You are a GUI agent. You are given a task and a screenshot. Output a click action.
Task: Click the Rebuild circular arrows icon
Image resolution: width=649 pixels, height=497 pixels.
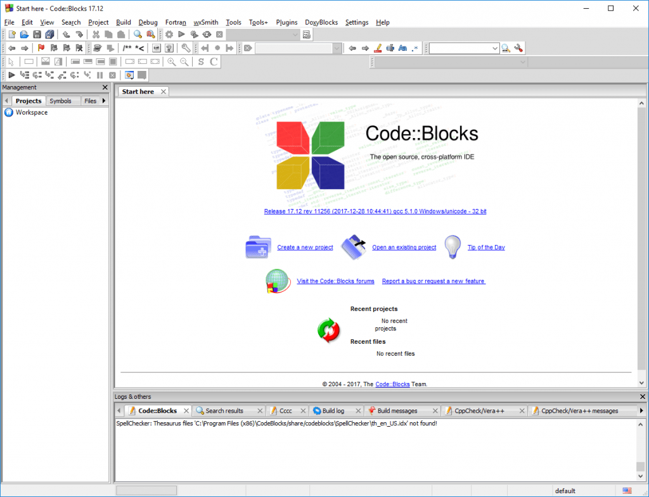click(x=207, y=35)
